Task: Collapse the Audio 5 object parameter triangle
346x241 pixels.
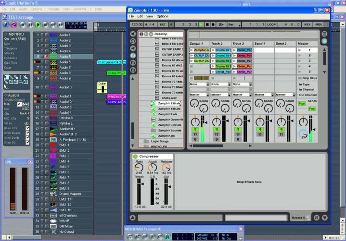Action: coord(6,96)
